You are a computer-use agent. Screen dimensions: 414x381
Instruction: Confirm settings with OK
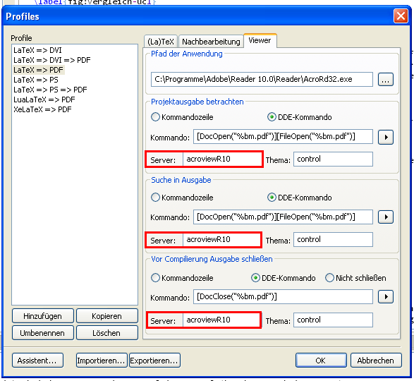click(321, 361)
